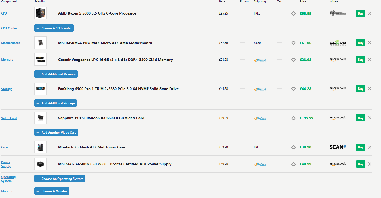Open the Video Card category link
This screenshot has height=198, width=381.
tap(9, 118)
